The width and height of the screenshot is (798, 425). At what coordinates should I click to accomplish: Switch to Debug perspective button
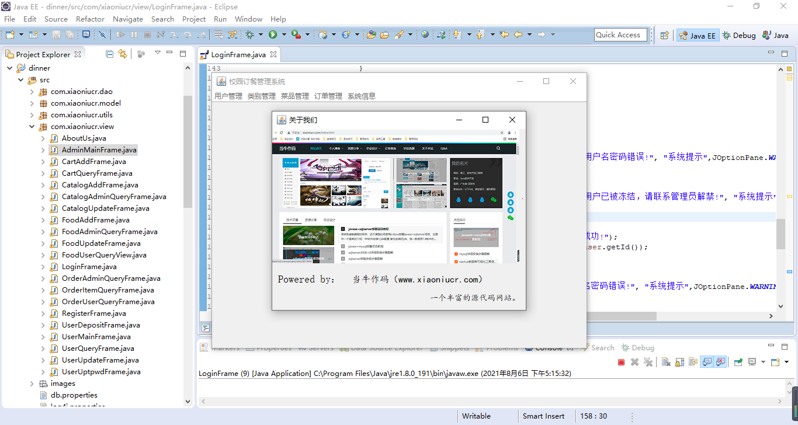[x=739, y=35]
